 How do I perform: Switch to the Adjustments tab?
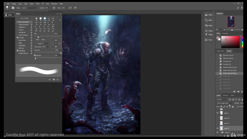click(220, 51)
